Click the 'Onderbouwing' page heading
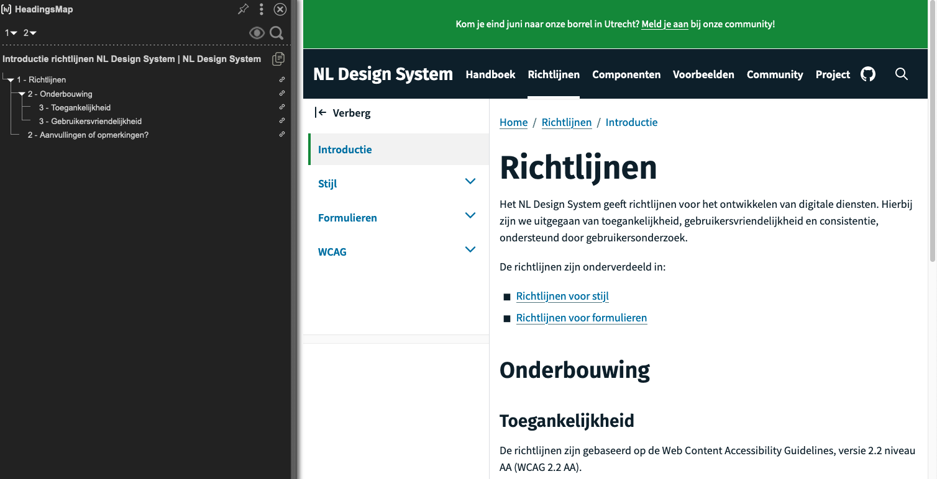This screenshot has height=479, width=937. [575, 370]
